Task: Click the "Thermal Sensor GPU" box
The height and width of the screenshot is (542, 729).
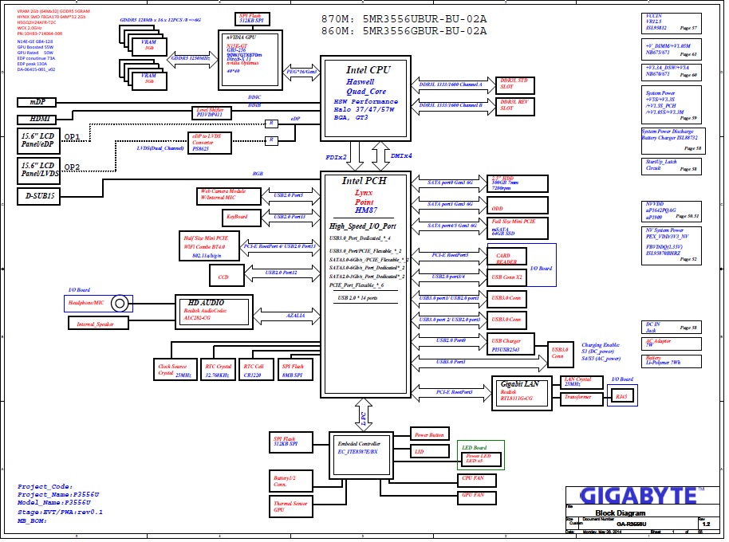Action: click(x=291, y=507)
